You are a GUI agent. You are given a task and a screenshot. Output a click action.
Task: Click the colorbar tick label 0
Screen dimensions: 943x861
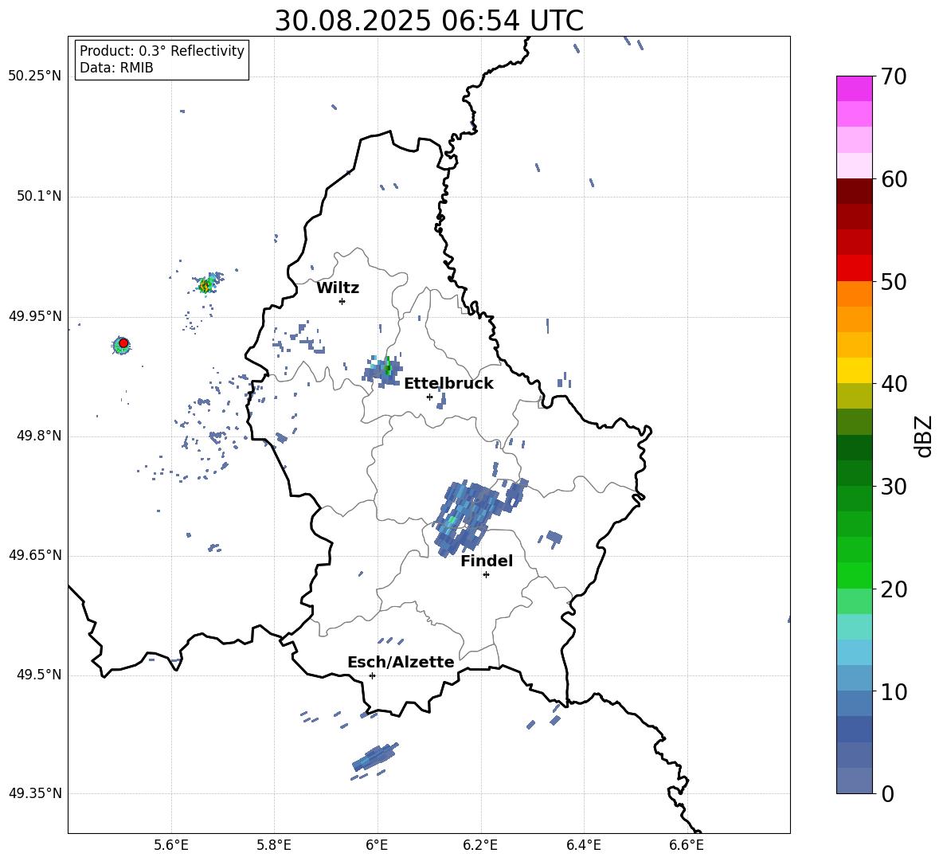[887, 794]
